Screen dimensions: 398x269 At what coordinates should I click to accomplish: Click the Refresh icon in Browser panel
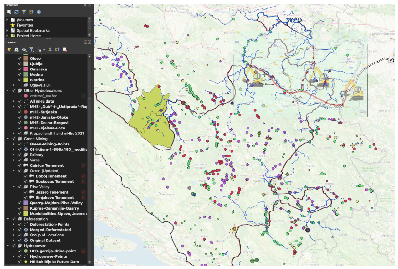(x=16, y=12)
